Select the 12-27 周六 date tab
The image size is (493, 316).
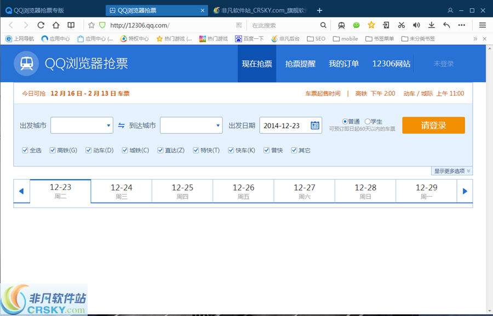tap(305, 191)
